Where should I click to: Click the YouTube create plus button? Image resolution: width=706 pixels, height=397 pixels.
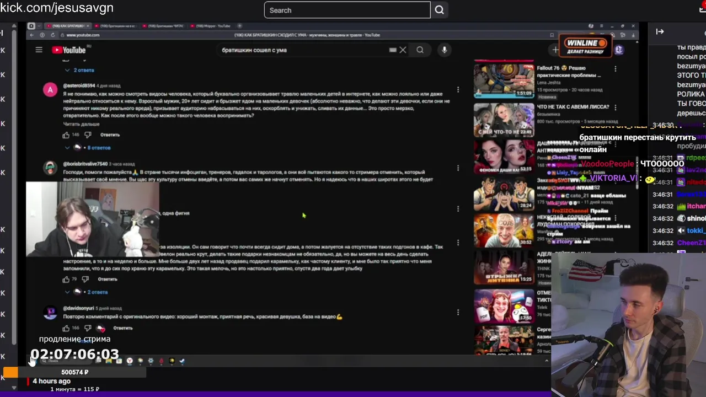pos(555,50)
